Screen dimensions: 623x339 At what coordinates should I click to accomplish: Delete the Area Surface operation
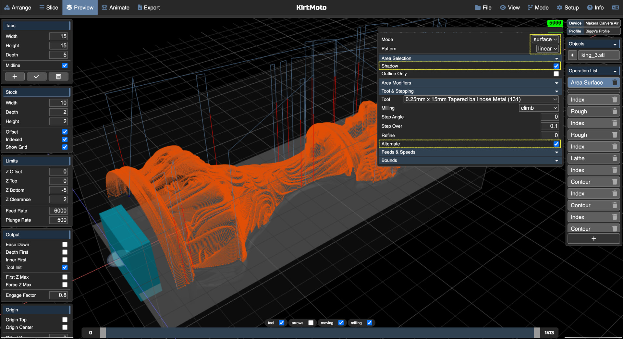coord(614,83)
